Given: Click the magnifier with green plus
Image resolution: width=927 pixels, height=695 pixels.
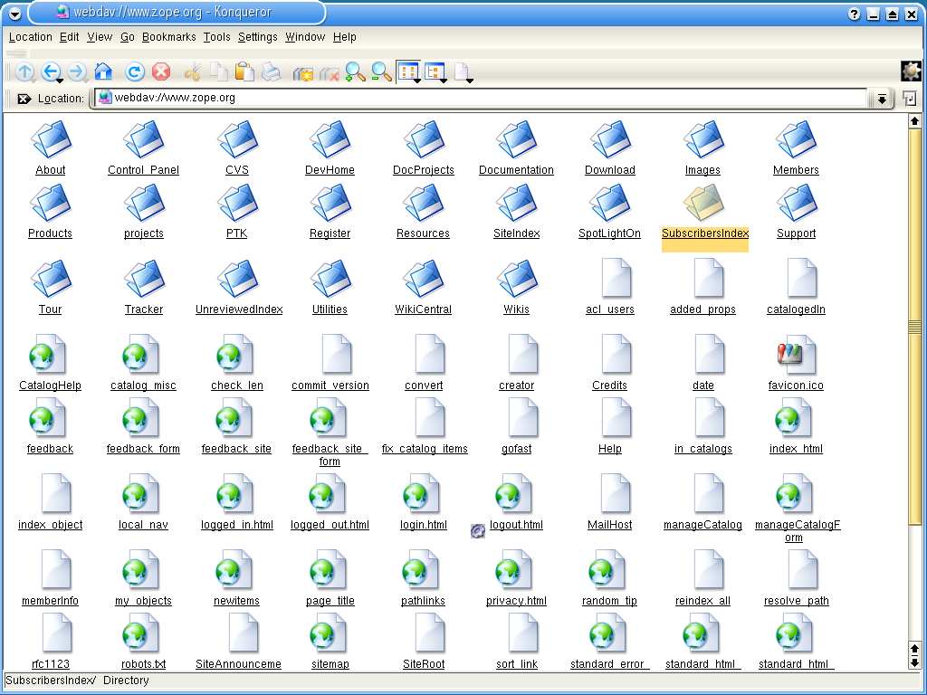Looking at the screenshot, I should click(355, 72).
